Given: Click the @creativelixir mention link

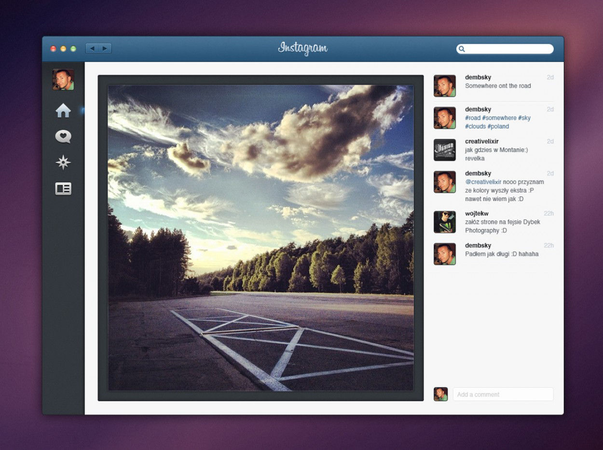Looking at the screenshot, I should (x=483, y=182).
